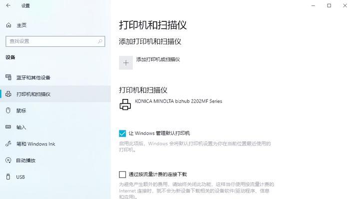Screen dimensions: 353x199
Task: Click the keyboard icon beside 输入
Action: pyautogui.click(x=8, y=127)
